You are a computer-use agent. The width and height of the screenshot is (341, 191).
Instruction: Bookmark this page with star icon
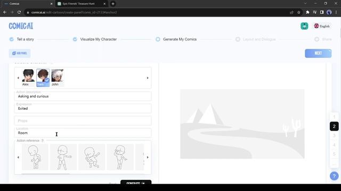click(299, 12)
